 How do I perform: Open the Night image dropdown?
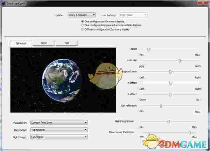pyautogui.click(x=59, y=137)
